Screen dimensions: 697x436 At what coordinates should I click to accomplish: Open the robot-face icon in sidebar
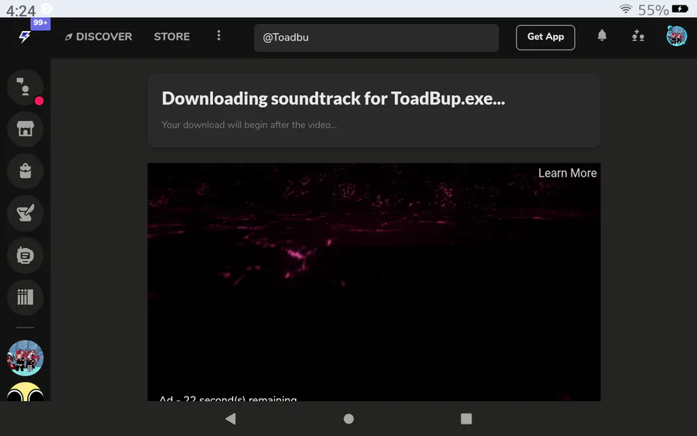point(25,255)
